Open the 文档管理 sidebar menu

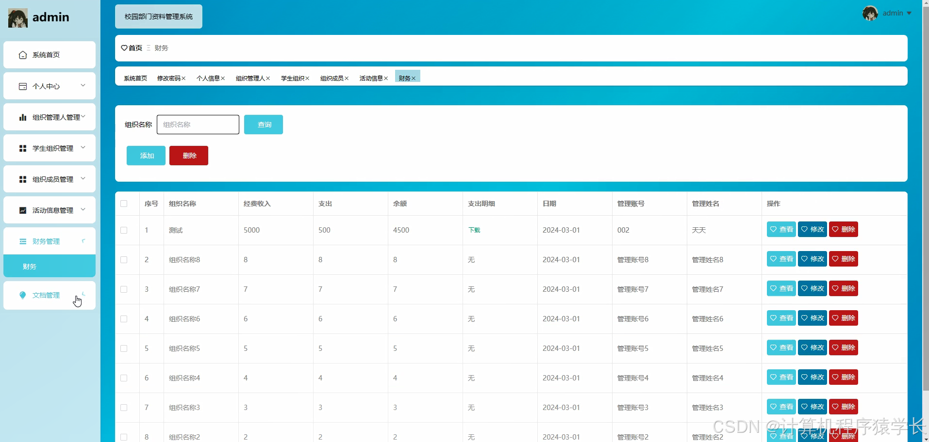tap(50, 295)
